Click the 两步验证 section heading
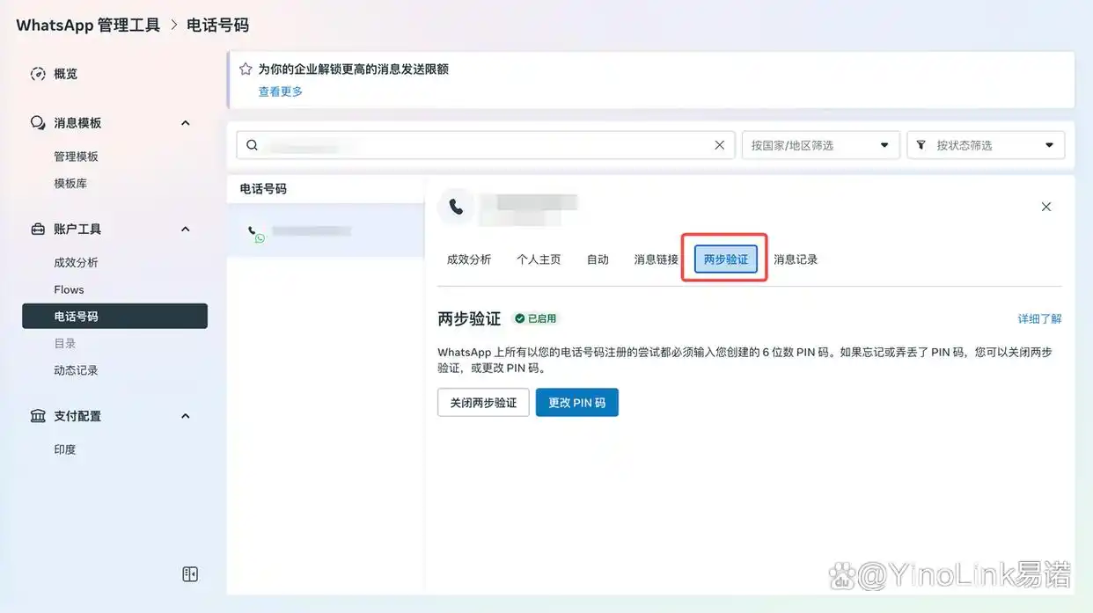This screenshot has width=1093, height=613. point(469,318)
